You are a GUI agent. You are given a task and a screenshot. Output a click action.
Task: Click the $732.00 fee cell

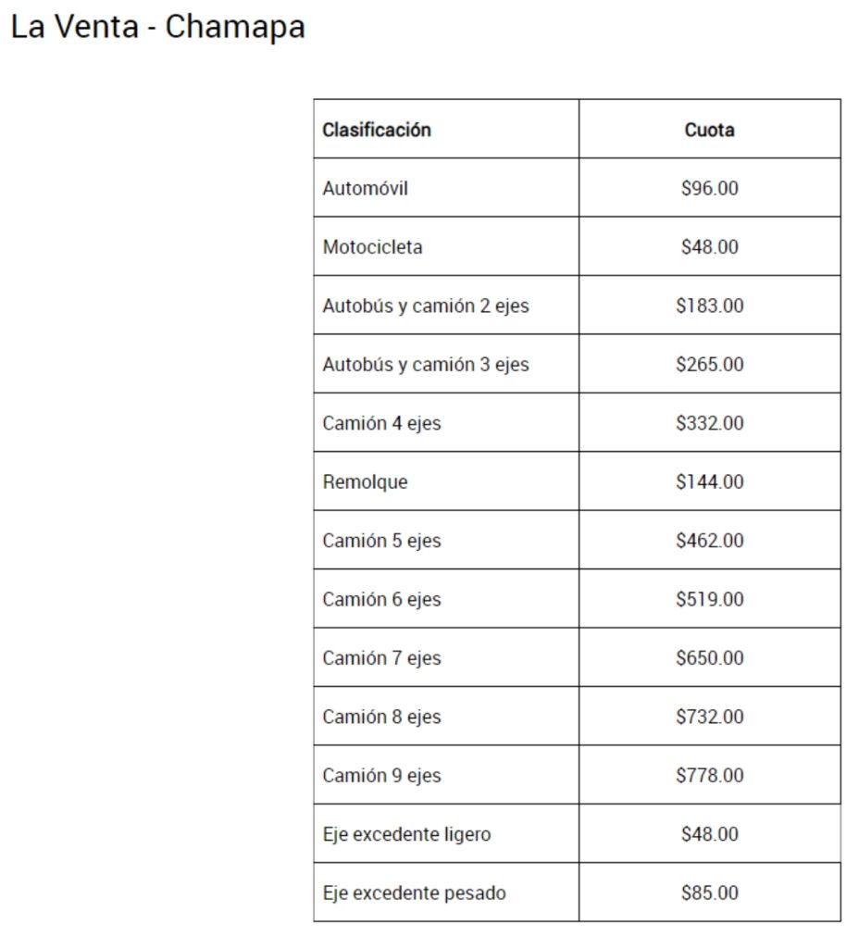(x=709, y=717)
